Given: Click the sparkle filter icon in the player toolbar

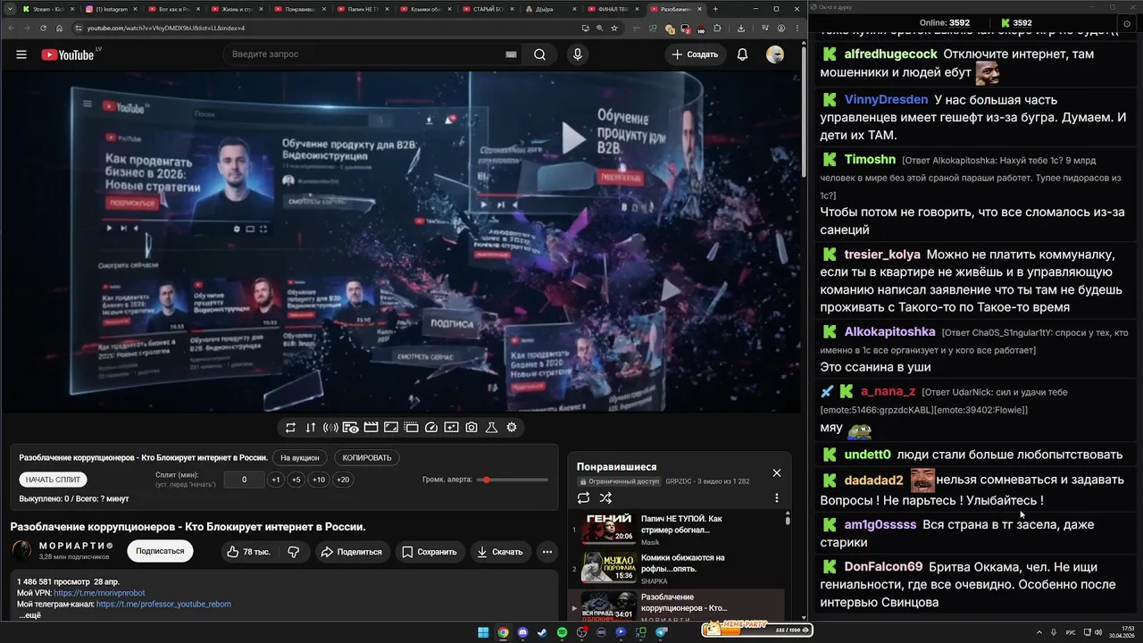Looking at the screenshot, I should 451,428.
